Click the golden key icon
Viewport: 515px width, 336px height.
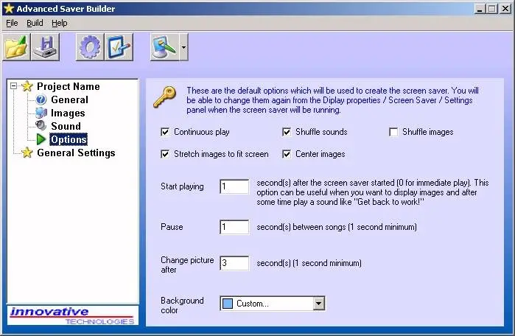coord(165,97)
